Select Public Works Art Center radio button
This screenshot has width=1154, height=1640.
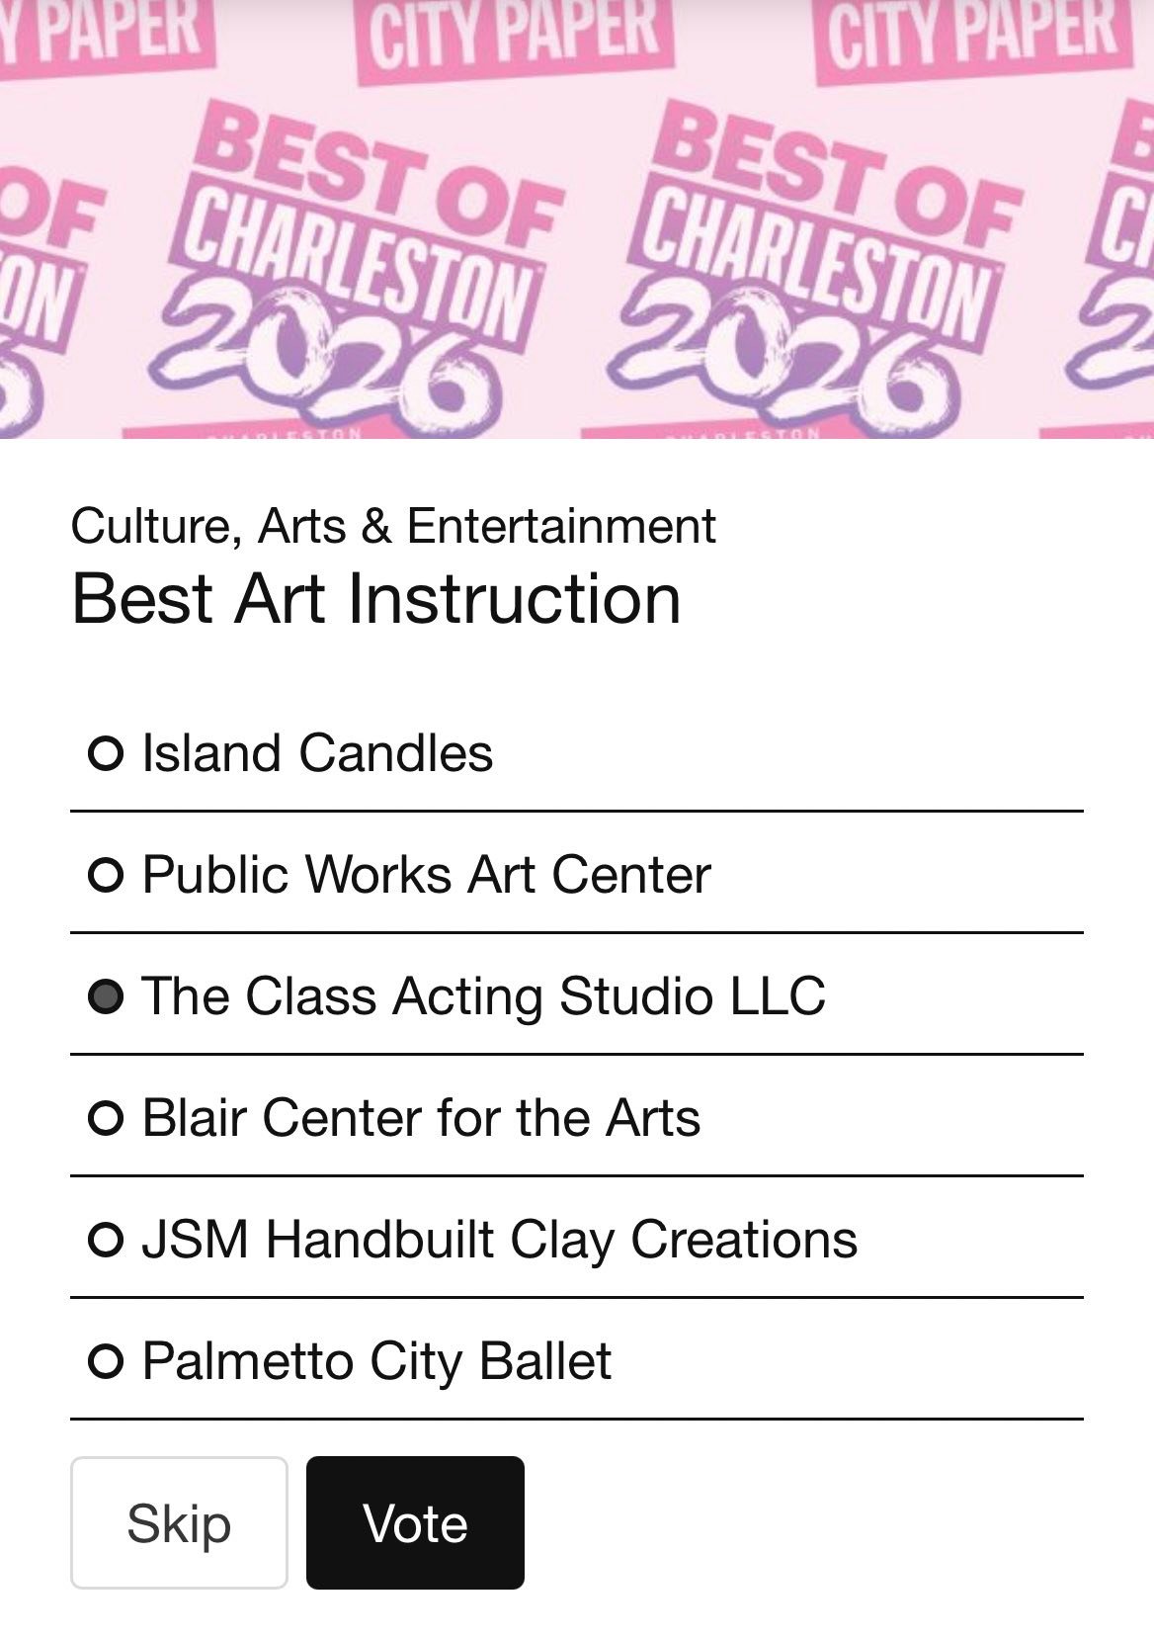coord(106,876)
